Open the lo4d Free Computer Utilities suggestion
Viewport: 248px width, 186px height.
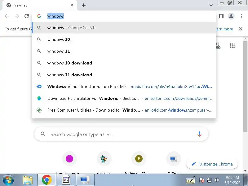pos(124,110)
